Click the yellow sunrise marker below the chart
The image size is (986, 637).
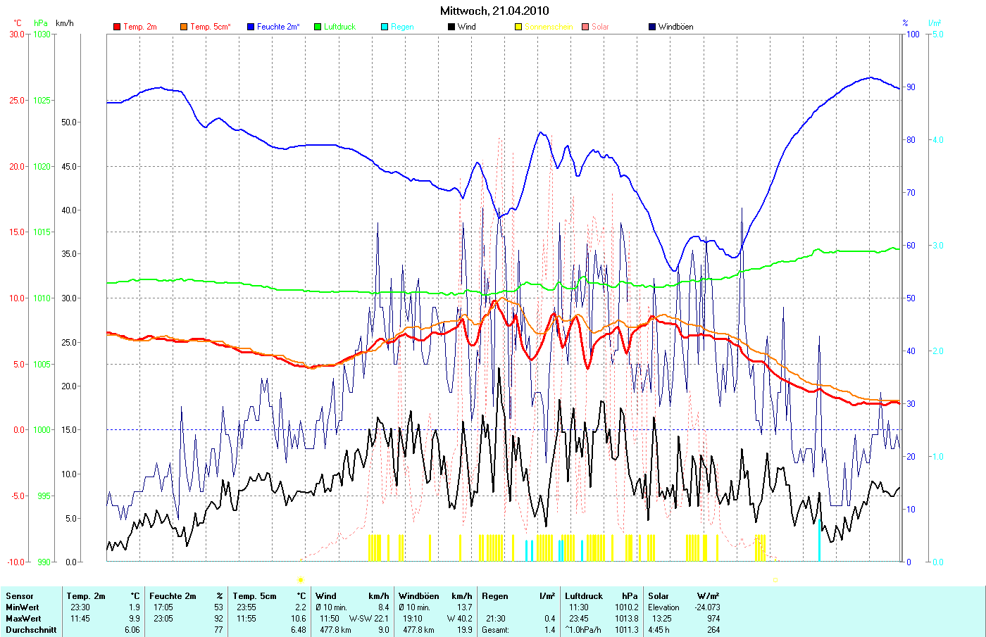(x=301, y=580)
